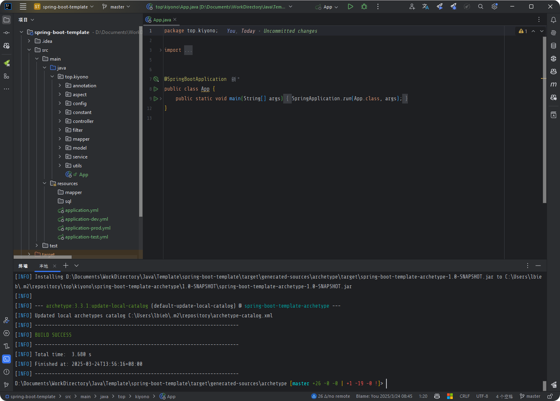
Task: Toggle read-only lock in status bar
Action: coord(550,396)
